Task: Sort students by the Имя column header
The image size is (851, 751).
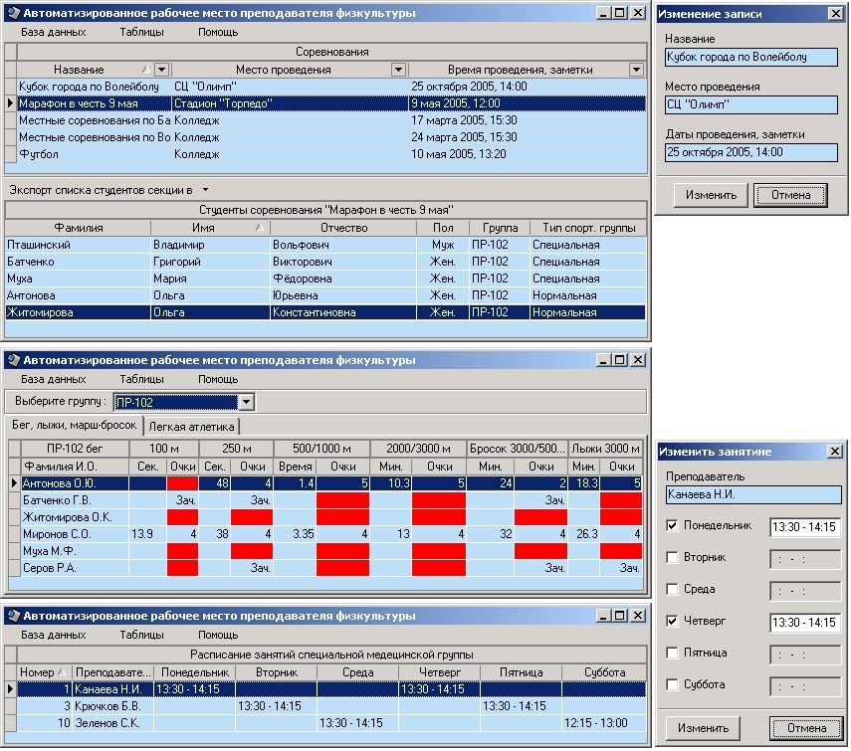Action: pyautogui.click(x=211, y=228)
